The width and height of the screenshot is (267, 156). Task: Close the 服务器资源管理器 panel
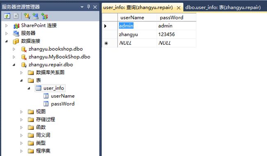click(x=95, y=7)
